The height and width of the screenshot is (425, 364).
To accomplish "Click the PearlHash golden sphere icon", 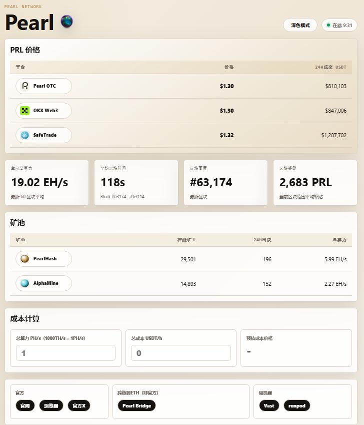I will pyautogui.click(x=25, y=259).
